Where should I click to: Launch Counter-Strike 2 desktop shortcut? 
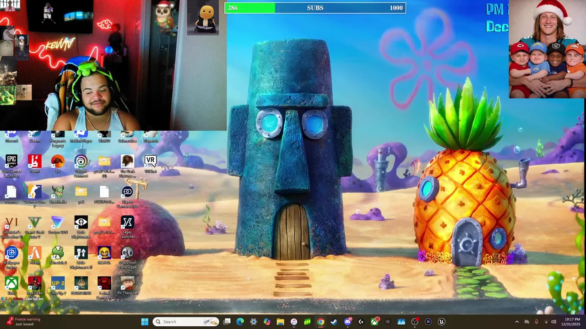click(x=34, y=197)
